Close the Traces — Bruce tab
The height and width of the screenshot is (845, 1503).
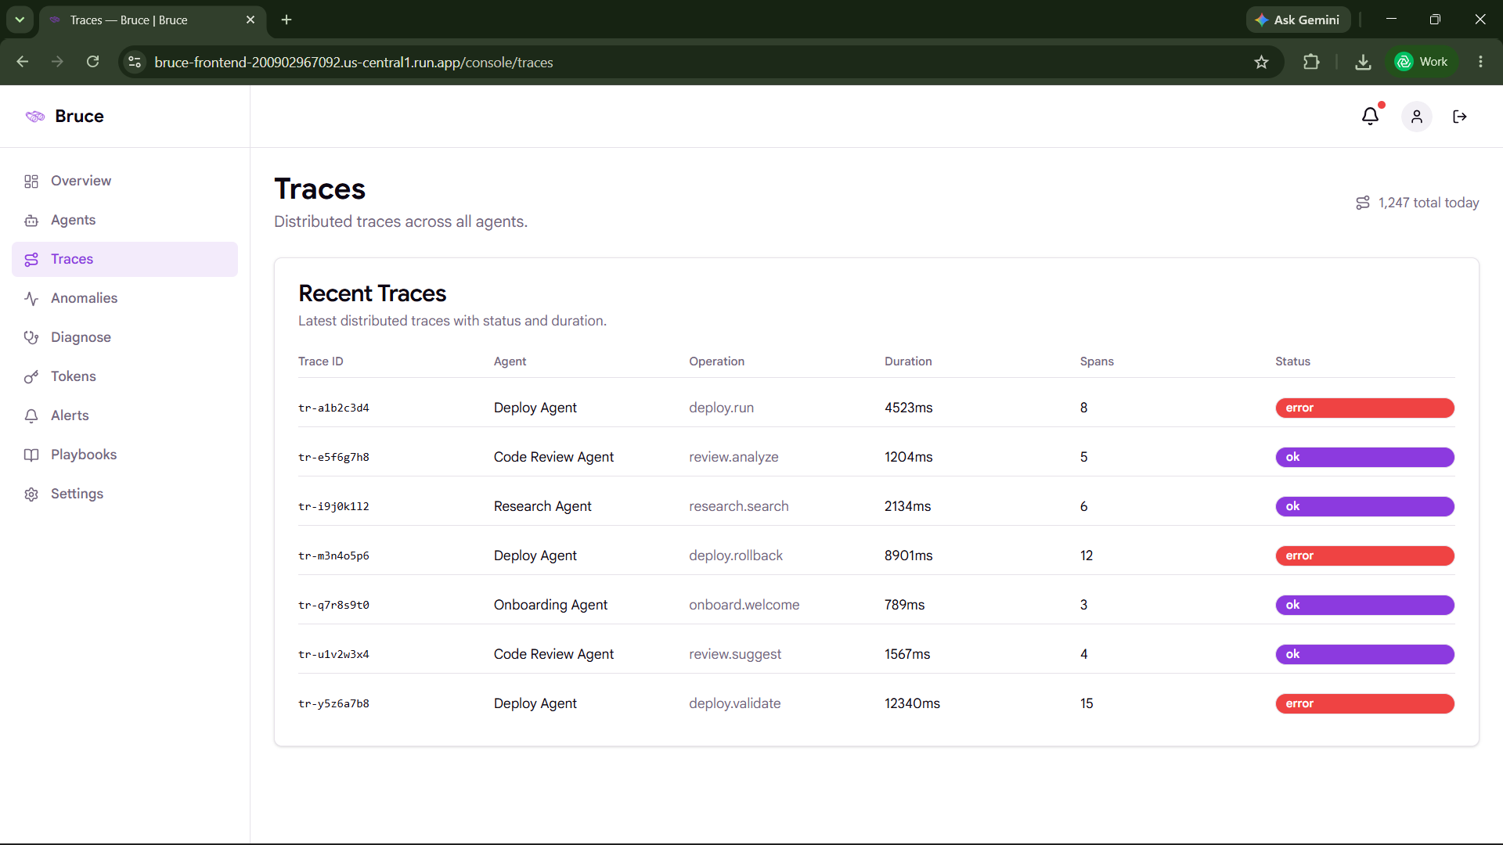click(x=250, y=20)
